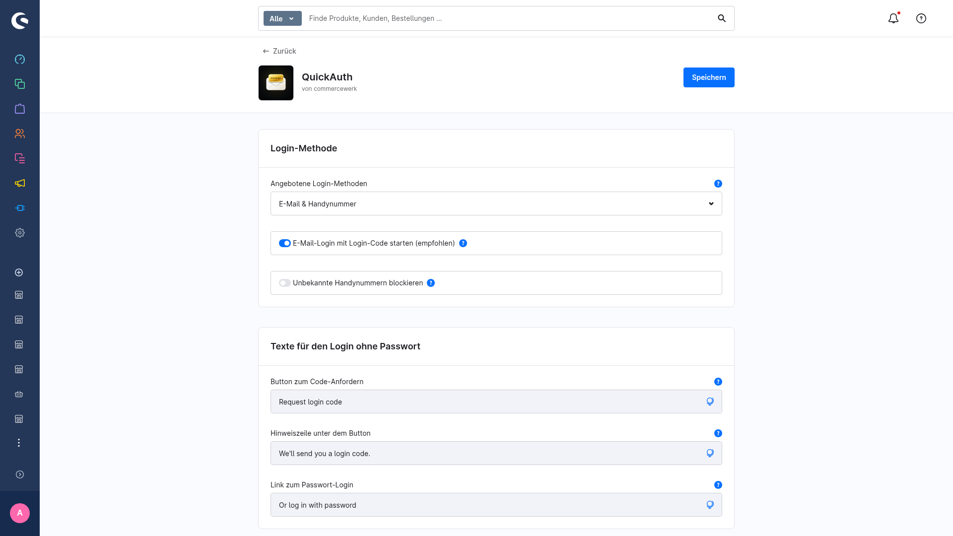The height and width of the screenshot is (536, 953).
Task: Open the notifications bell
Action: (893, 18)
